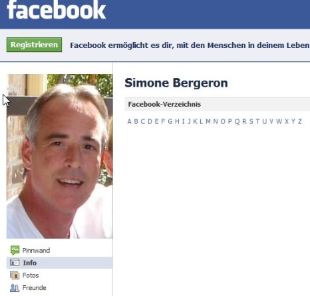Click the green Registrieren button
The height and width of the screenshot is (296, 310).
34,45
